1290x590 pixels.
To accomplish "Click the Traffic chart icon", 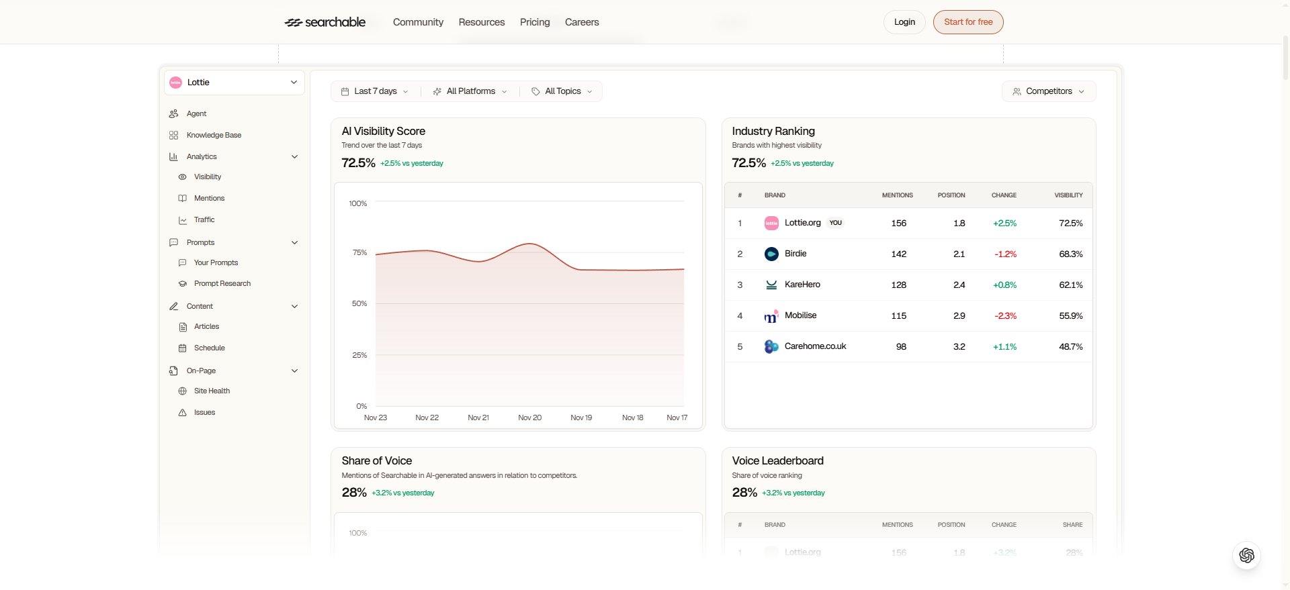I will [182, 220].
